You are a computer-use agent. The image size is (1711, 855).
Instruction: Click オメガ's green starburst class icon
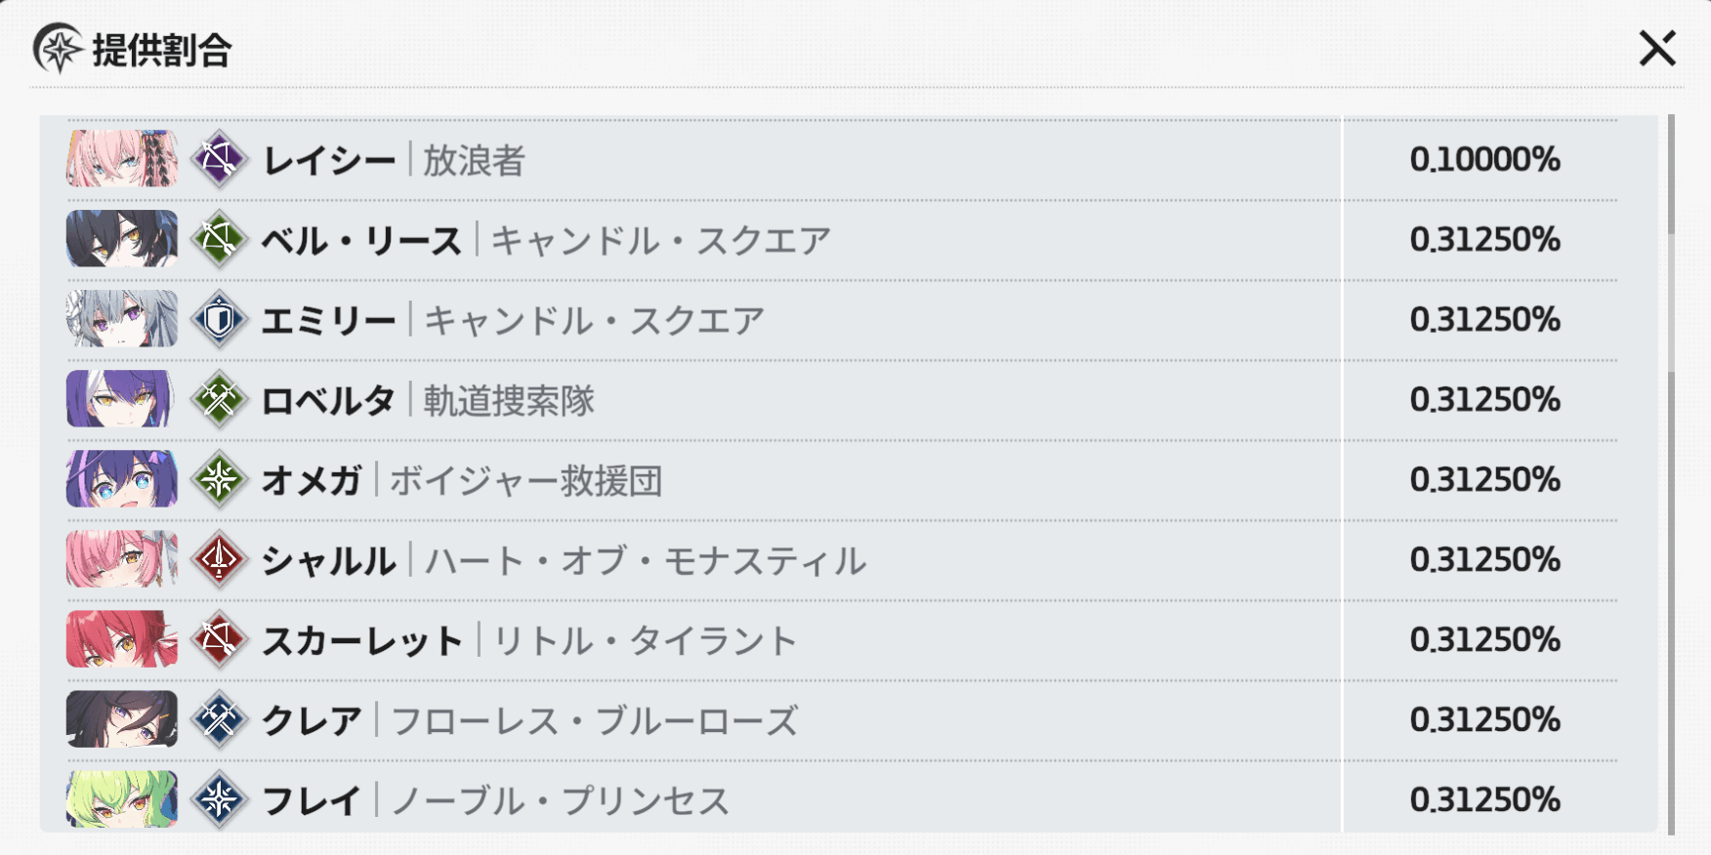[219, 479]
